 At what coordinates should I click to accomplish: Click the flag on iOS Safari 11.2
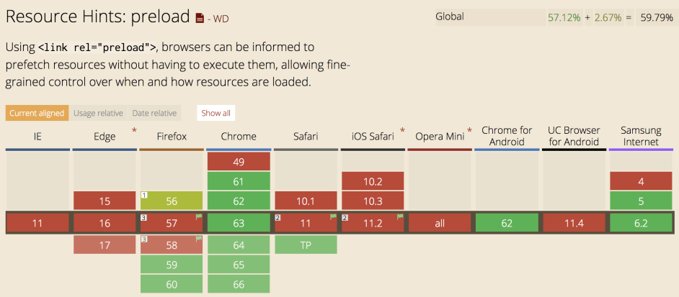(x=400, y=216)
